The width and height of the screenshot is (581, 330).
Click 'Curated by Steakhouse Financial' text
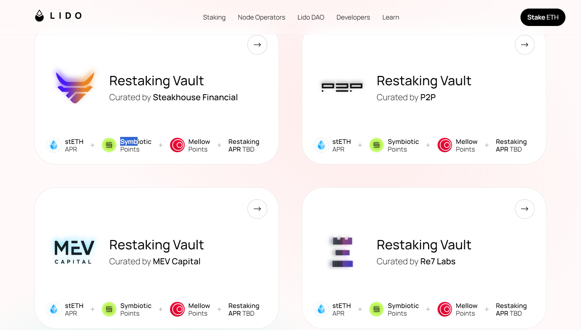pyautogui.click(x=173, y=97)
